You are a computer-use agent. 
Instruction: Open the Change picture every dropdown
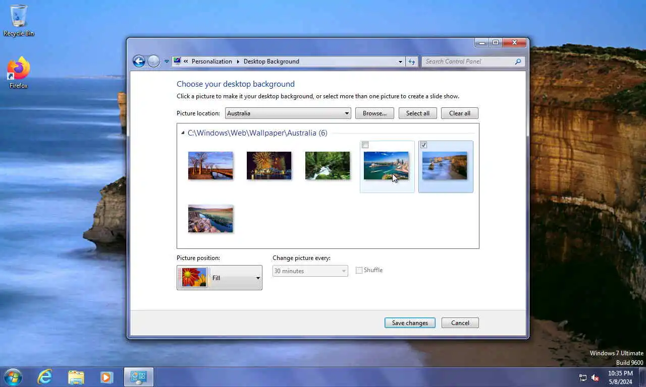310,271
